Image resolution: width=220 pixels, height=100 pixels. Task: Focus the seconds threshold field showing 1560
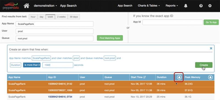[58, 65]
